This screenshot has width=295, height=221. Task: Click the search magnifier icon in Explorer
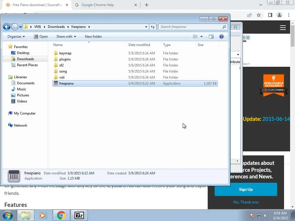tap(224, 27)
